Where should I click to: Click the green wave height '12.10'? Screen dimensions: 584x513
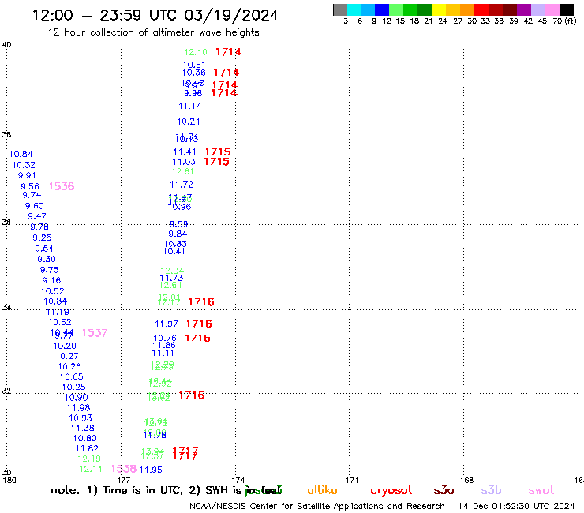pos(196,52)
